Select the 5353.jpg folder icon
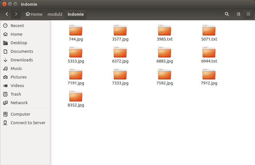 (x=76, y=52)
